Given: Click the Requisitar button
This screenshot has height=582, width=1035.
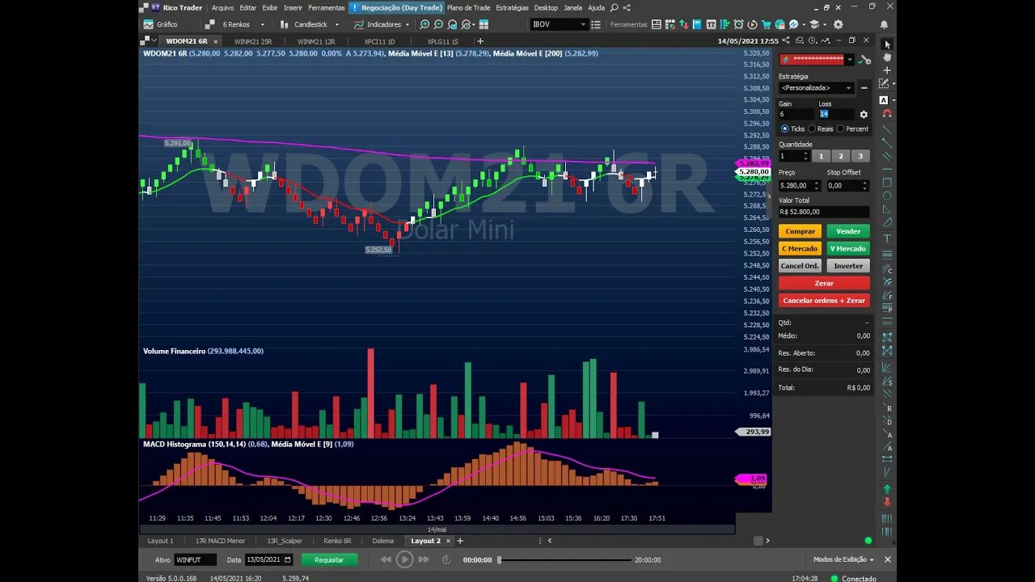Looking at the screenshot, I should pyautogui.click(x=329, y=559).
